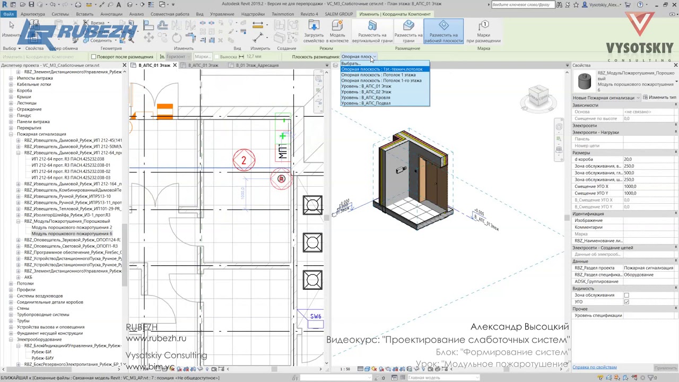
Task: Select Разместить на рабочей плоскости
Action: tap(443, 32)
